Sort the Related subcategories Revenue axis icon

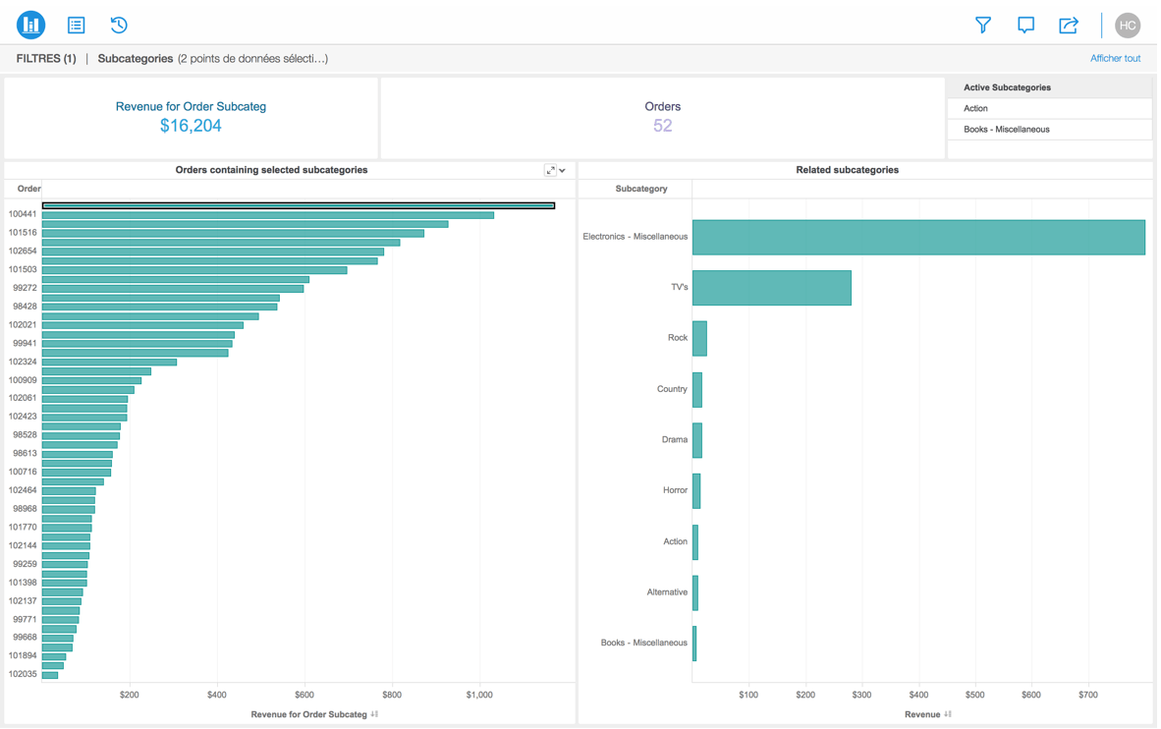pos(948,714)
